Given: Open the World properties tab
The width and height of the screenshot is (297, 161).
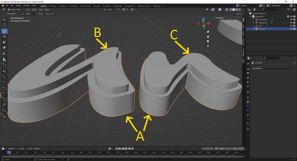Looking at the screenshot, I should click(248, 86).
